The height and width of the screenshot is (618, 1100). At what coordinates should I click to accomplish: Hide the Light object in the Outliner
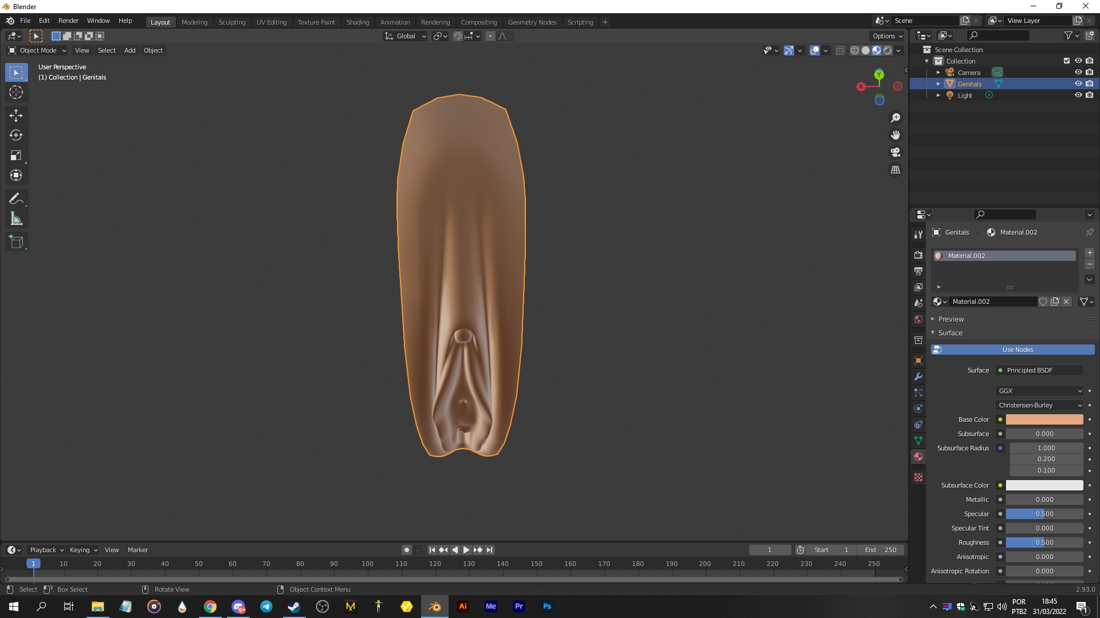coord(1079,95)
